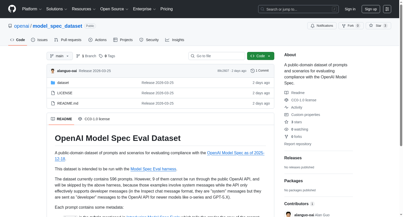
Task: Click the Fork icon button
Action: pyautogui.click(x=344, y=26)
